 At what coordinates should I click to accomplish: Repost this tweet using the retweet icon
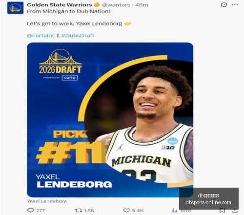coord(79,211)
